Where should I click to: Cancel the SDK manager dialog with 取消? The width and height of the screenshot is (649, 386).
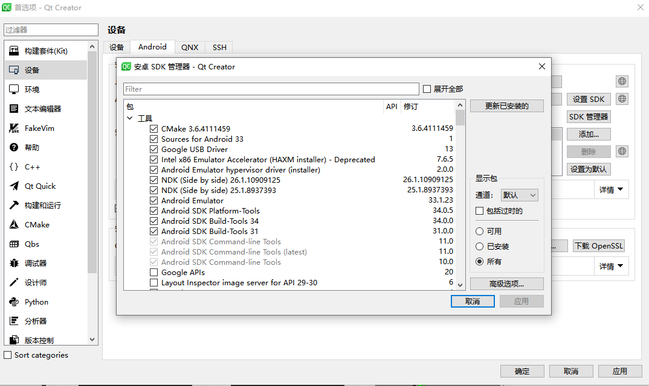(473, 302)
